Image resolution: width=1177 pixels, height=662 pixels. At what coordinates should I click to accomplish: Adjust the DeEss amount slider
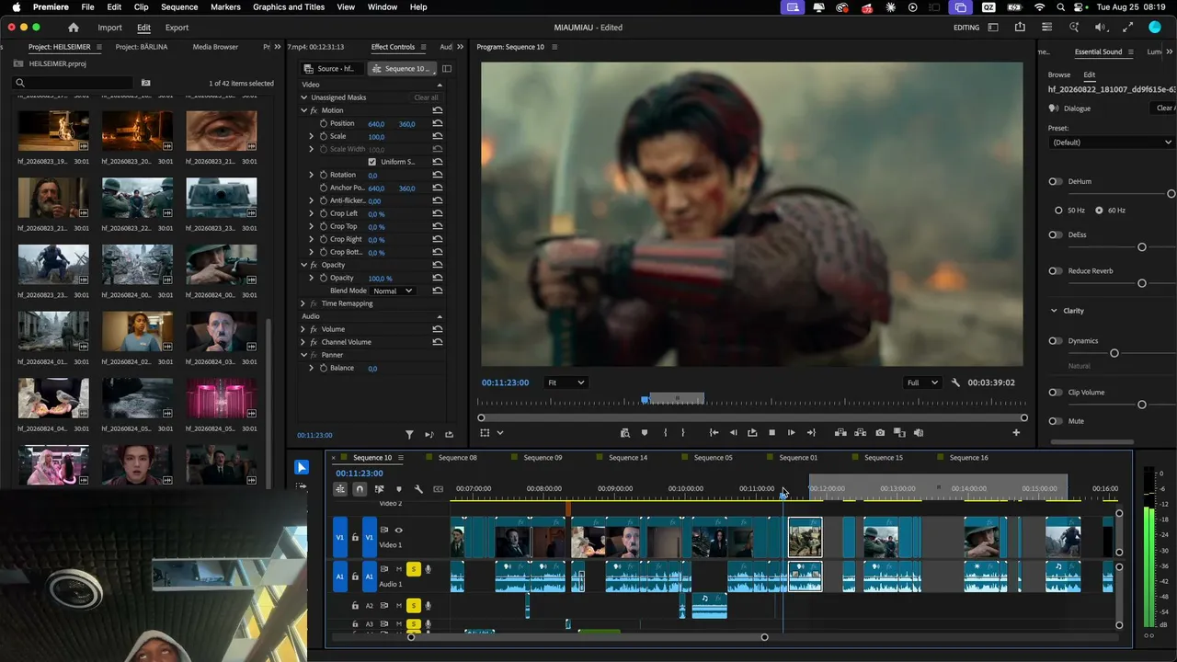(x=1142, y=247)
